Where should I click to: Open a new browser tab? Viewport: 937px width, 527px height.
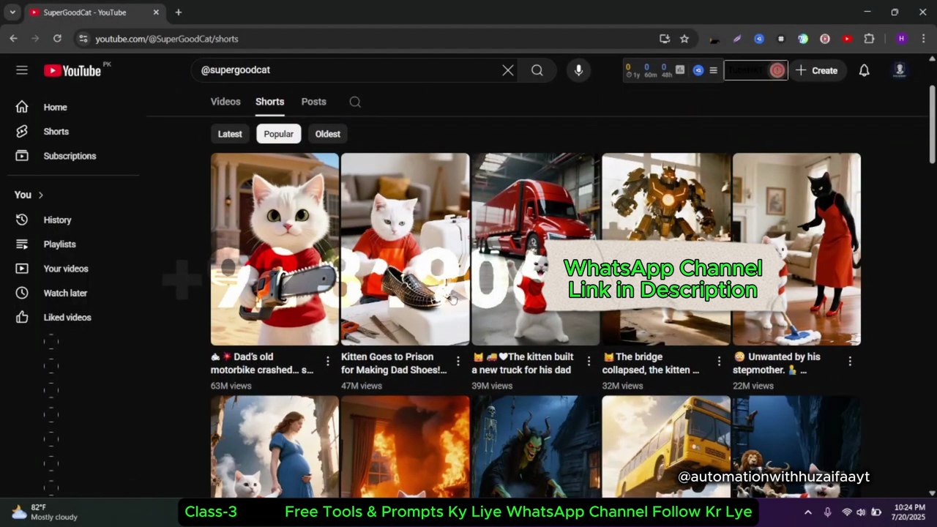(179, 12)
